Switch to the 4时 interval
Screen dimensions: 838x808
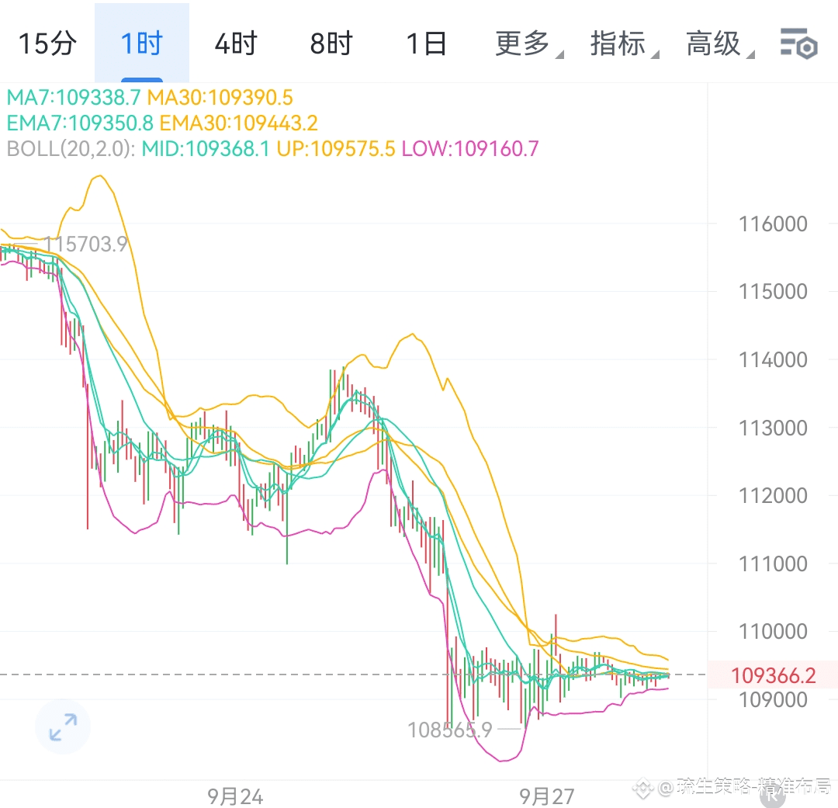pyautogui.click(x=236, y=43)
